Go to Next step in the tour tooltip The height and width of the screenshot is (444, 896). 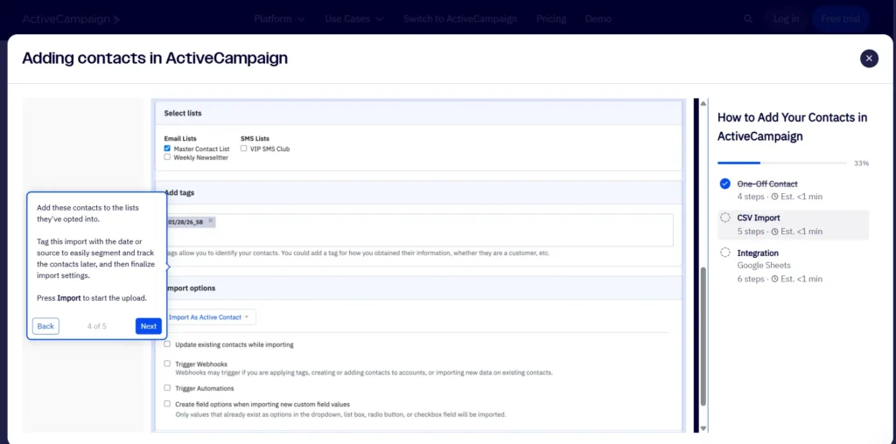pos(149,326)
